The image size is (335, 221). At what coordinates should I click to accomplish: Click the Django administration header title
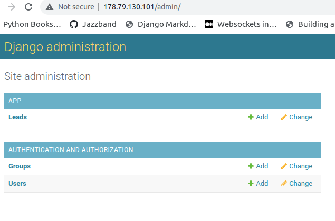(65, 47)
